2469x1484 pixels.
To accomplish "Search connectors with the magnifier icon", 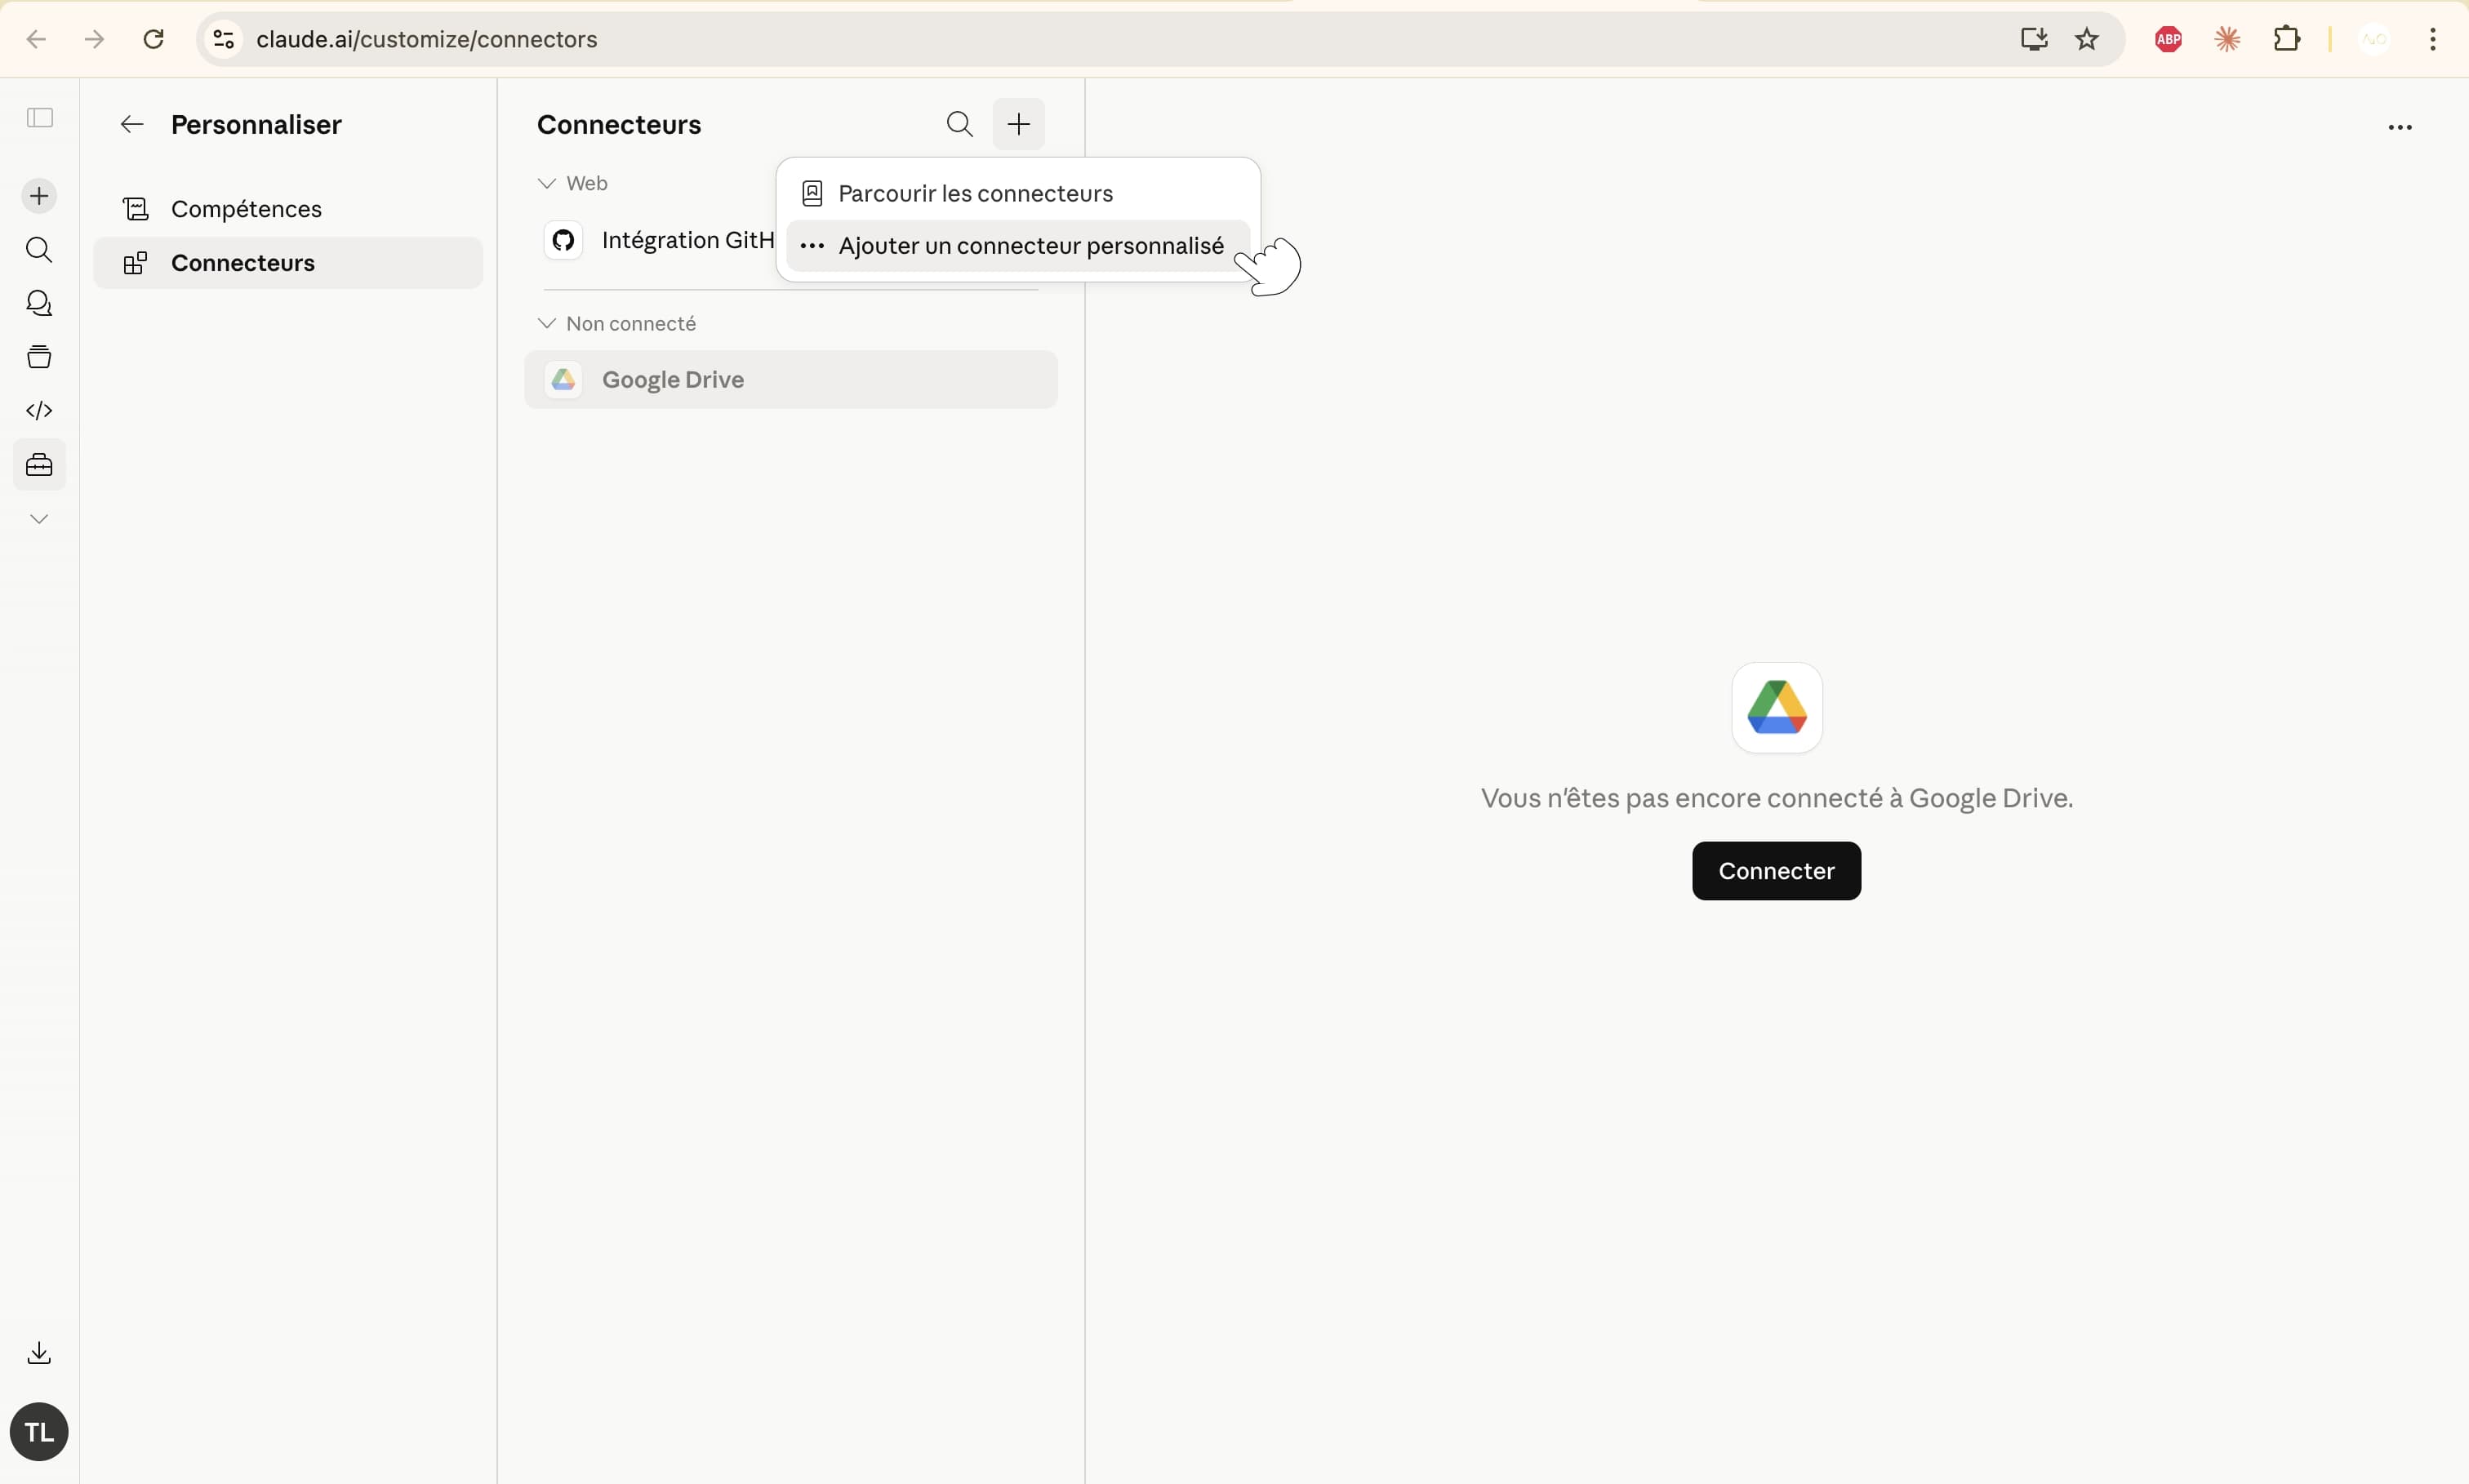I will 959,124.
